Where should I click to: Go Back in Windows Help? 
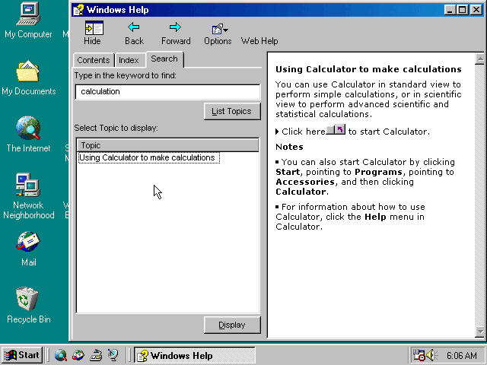134,33
